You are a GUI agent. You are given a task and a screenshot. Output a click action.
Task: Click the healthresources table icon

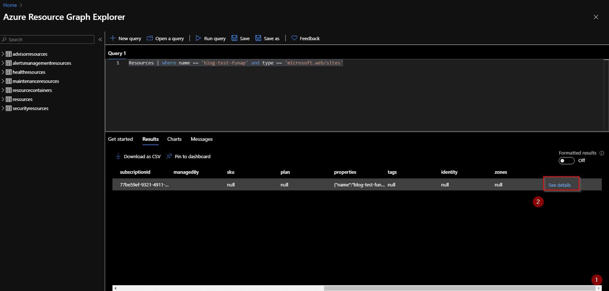(x=9, y=72)
